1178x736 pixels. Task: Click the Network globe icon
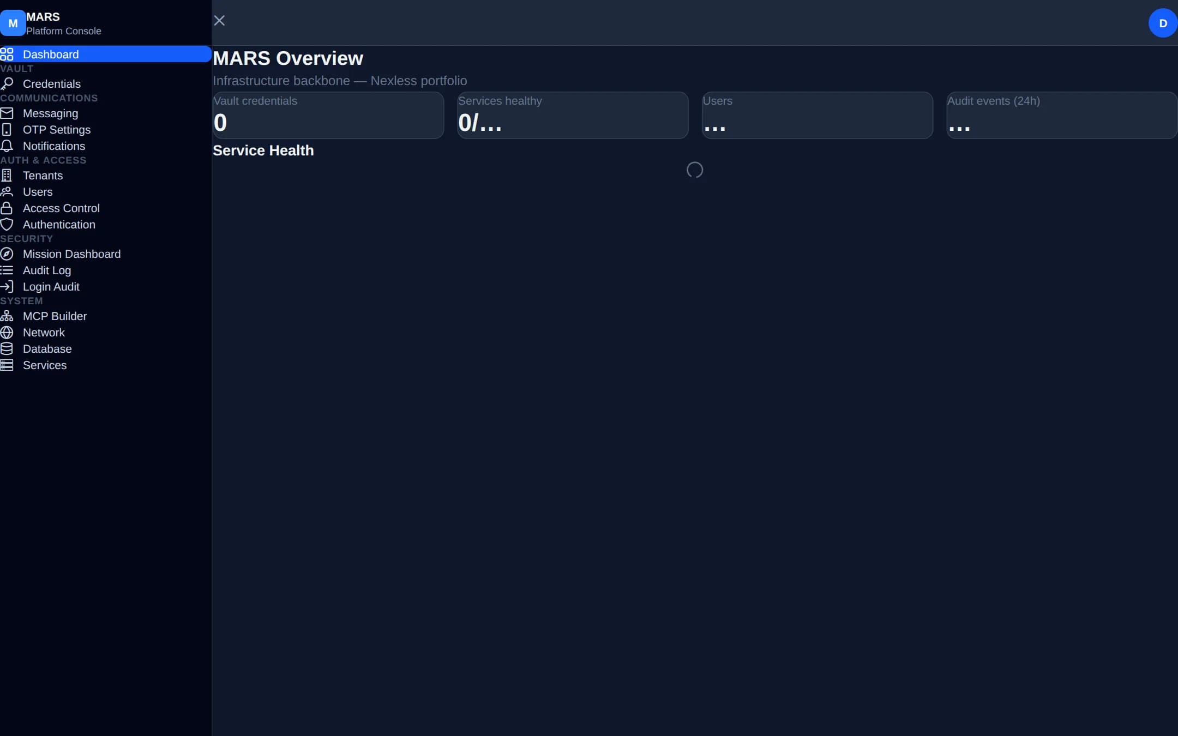pos(7,332)
